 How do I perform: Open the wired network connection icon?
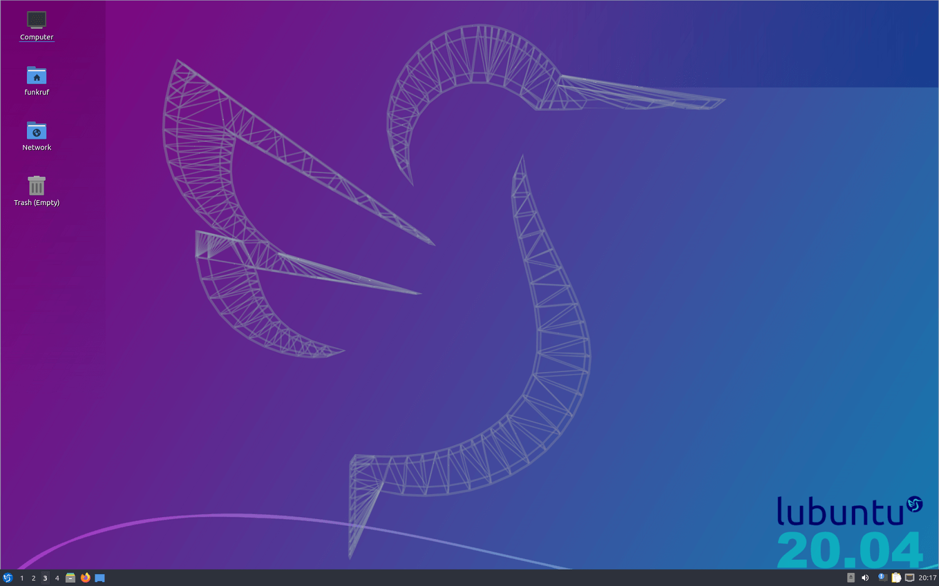910,578
